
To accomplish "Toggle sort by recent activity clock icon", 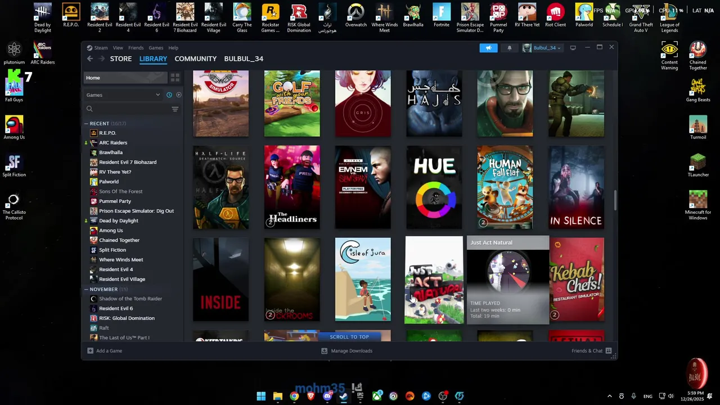I will [x=169, y=95].
